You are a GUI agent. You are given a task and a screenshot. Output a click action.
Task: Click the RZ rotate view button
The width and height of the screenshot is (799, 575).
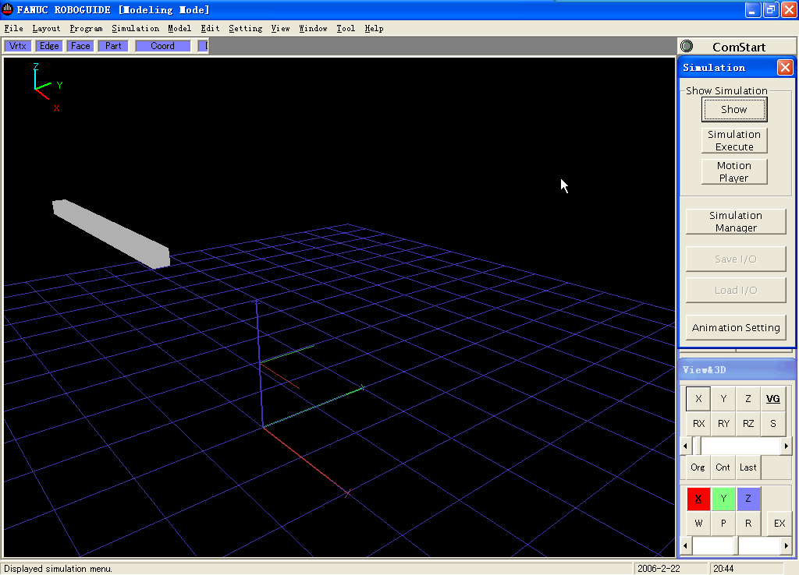coord(748,423)
